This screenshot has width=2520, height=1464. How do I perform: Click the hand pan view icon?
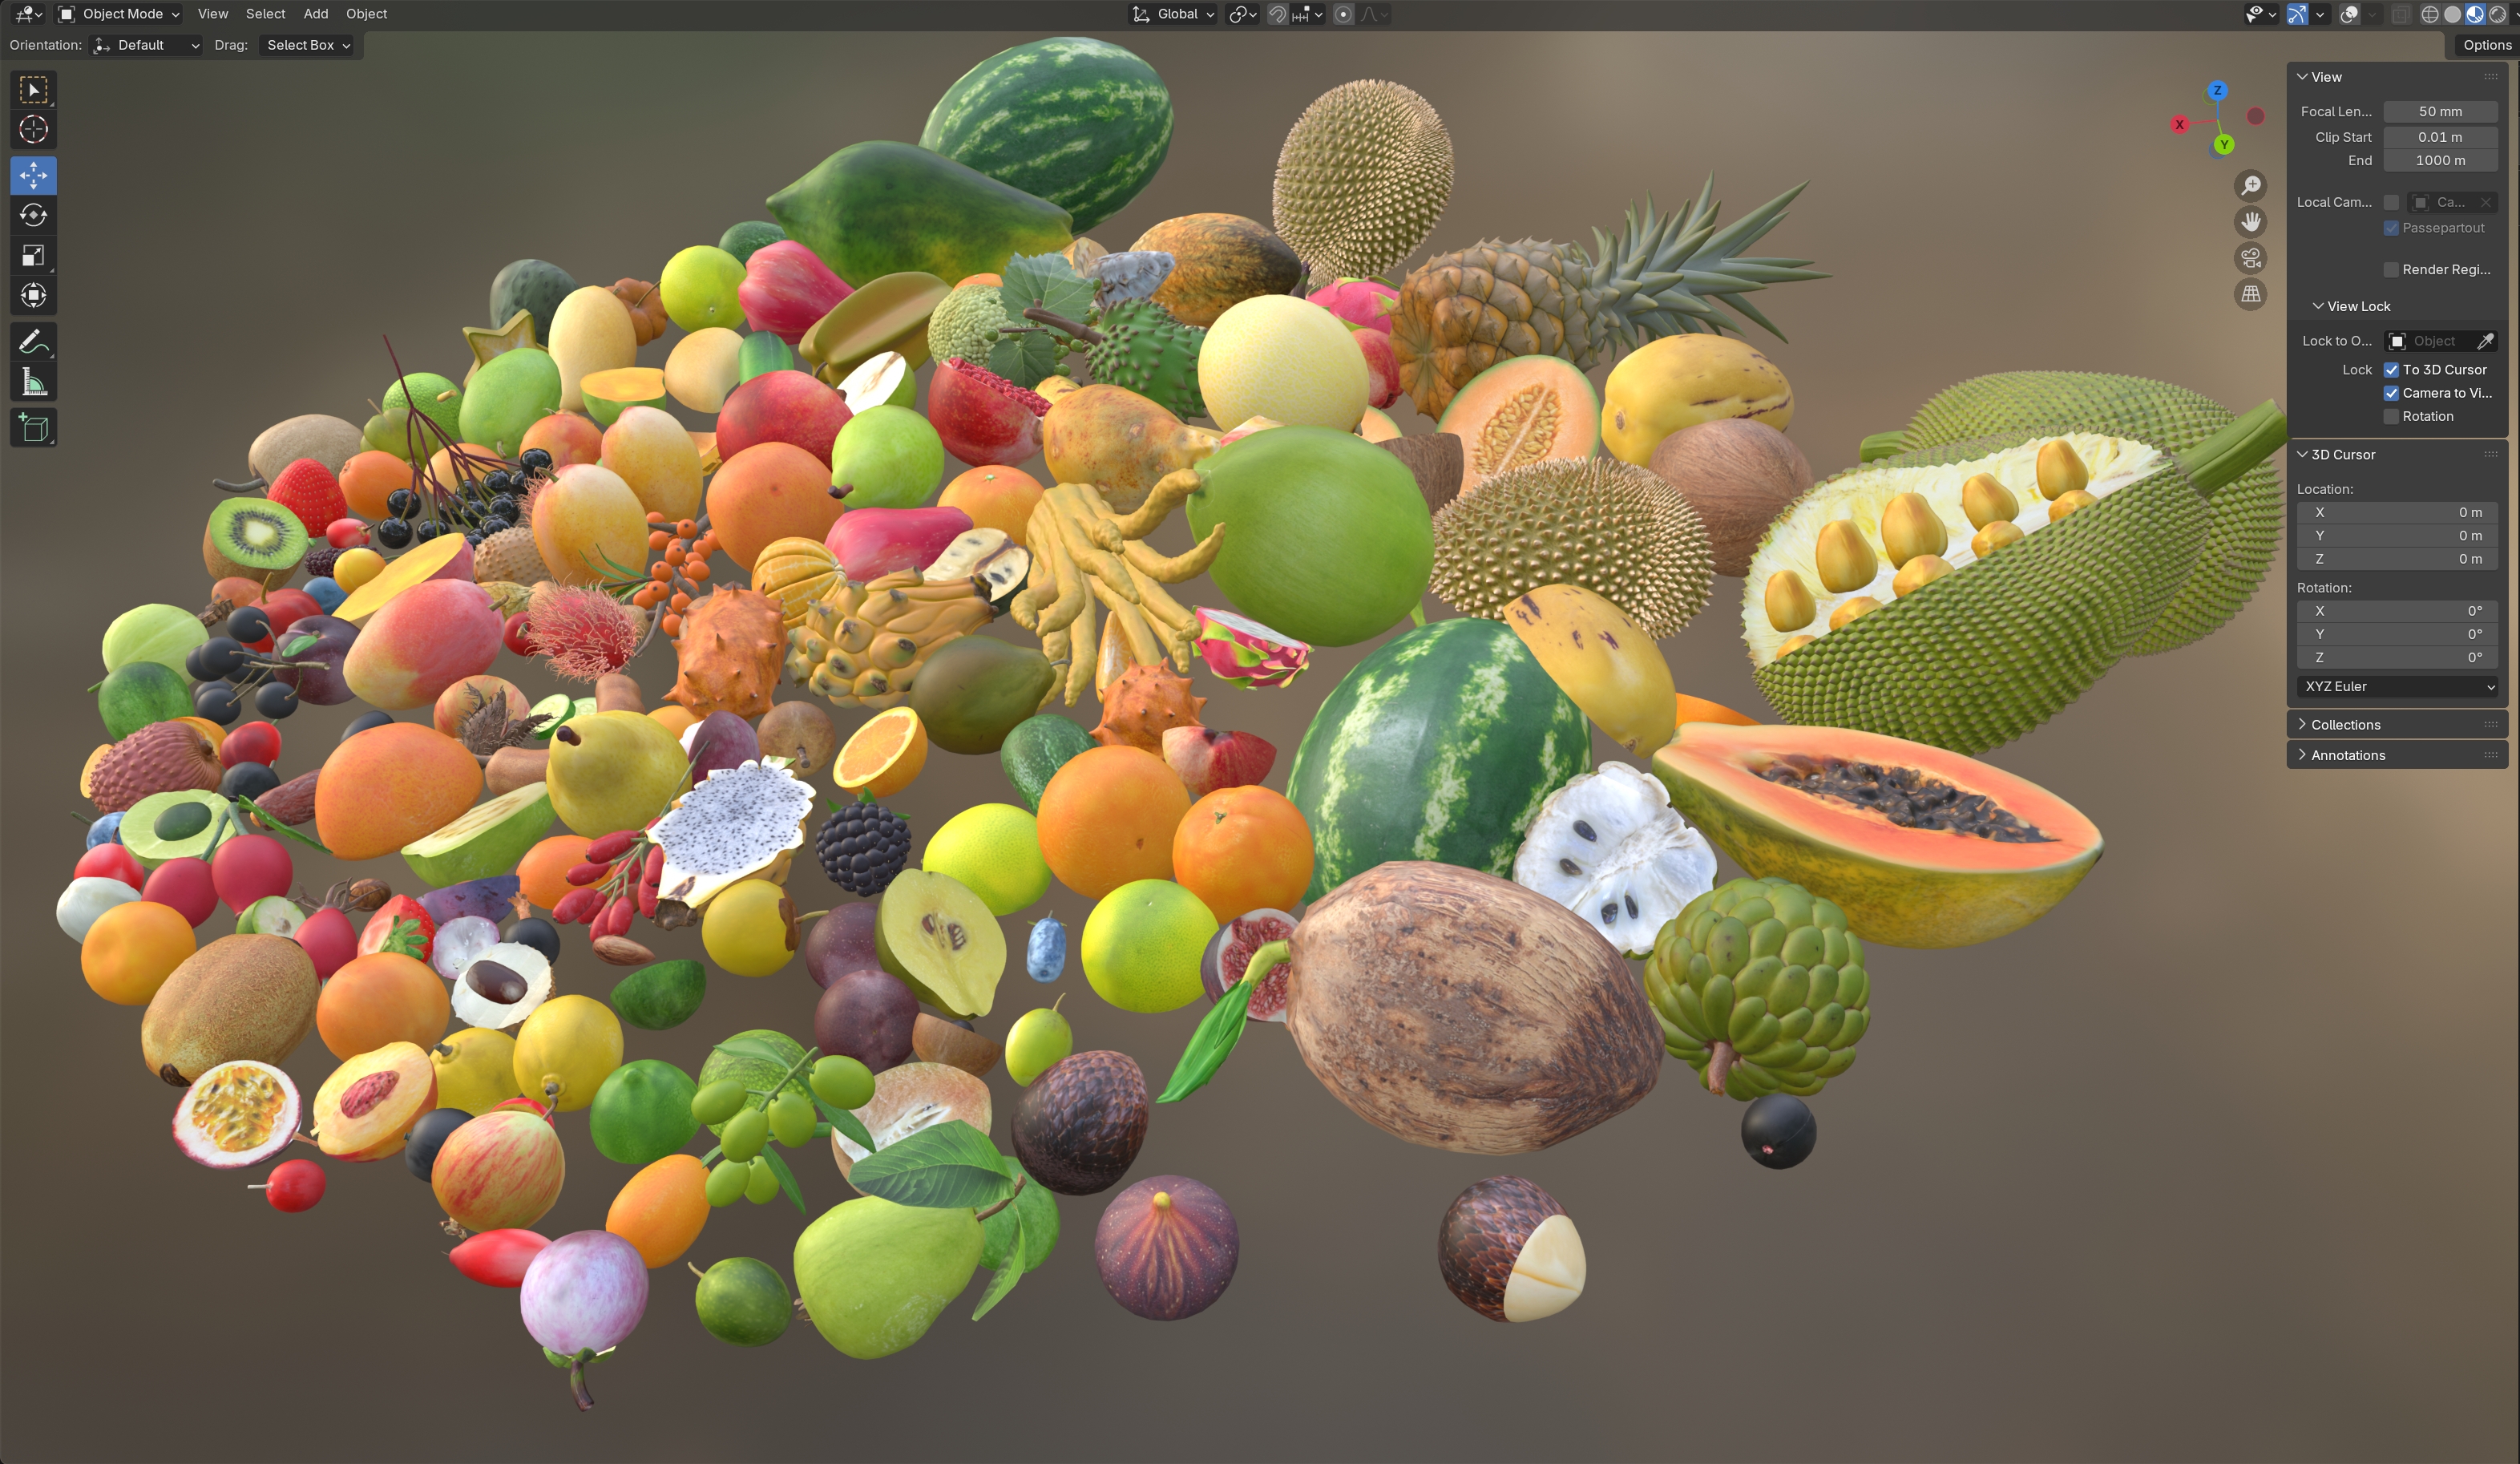tap(2250, 221)
